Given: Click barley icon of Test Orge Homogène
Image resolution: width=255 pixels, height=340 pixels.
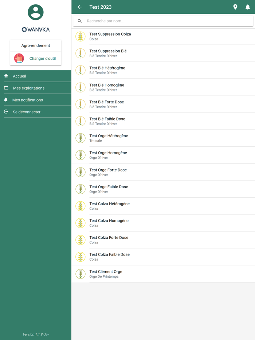Looking at the screenshot, I should click(x=81, y=155).
